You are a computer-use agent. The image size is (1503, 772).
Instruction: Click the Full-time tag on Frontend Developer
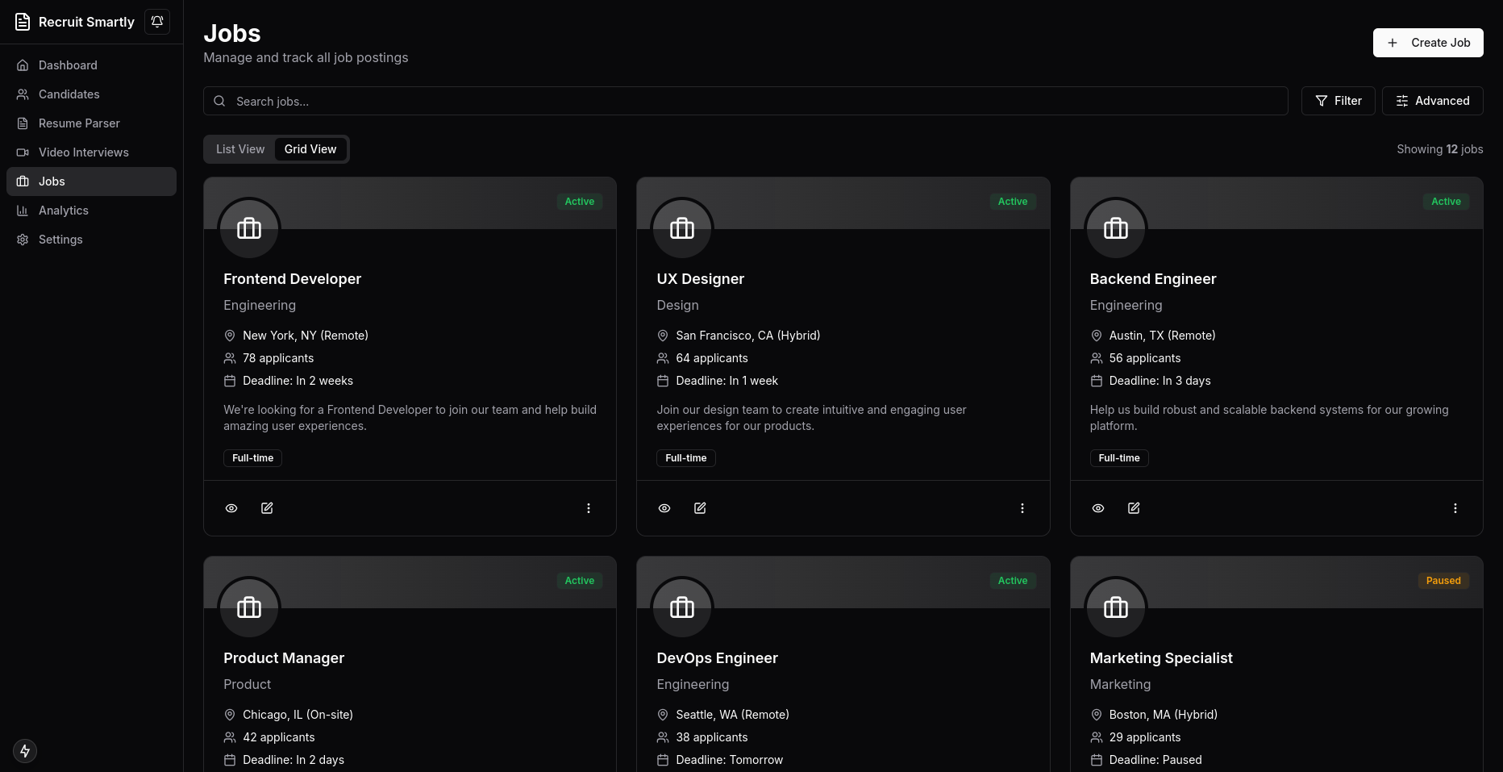pos(252,458)
